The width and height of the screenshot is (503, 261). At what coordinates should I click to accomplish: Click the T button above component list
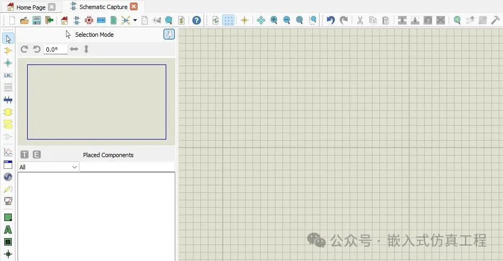pyautogui.click(x=25, y=154)
